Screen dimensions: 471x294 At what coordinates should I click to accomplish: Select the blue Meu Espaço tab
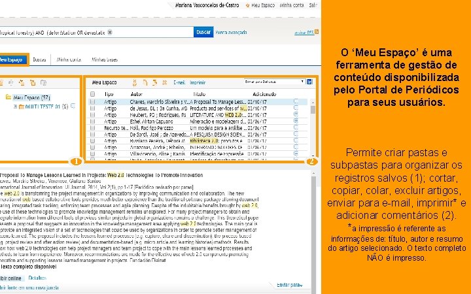click(x=13, y=59)
